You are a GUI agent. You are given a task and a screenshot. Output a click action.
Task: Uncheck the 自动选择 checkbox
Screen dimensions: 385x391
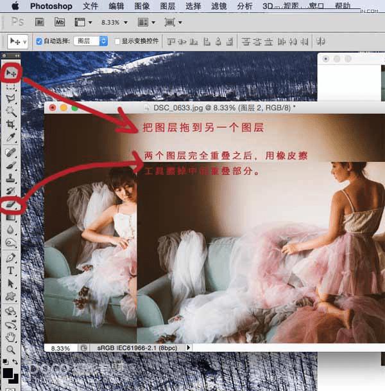pos(39,41)
